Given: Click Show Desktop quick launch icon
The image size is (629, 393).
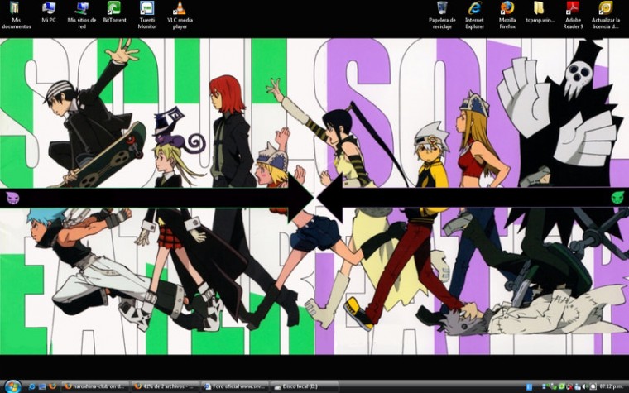Looking at the screenshot, I should [42, 386].
